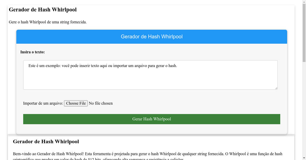Click the end of the textarea text
Image resolution: width=306 pixels, height=160 pixels.
pyautogui.click(x=176, y=65)
